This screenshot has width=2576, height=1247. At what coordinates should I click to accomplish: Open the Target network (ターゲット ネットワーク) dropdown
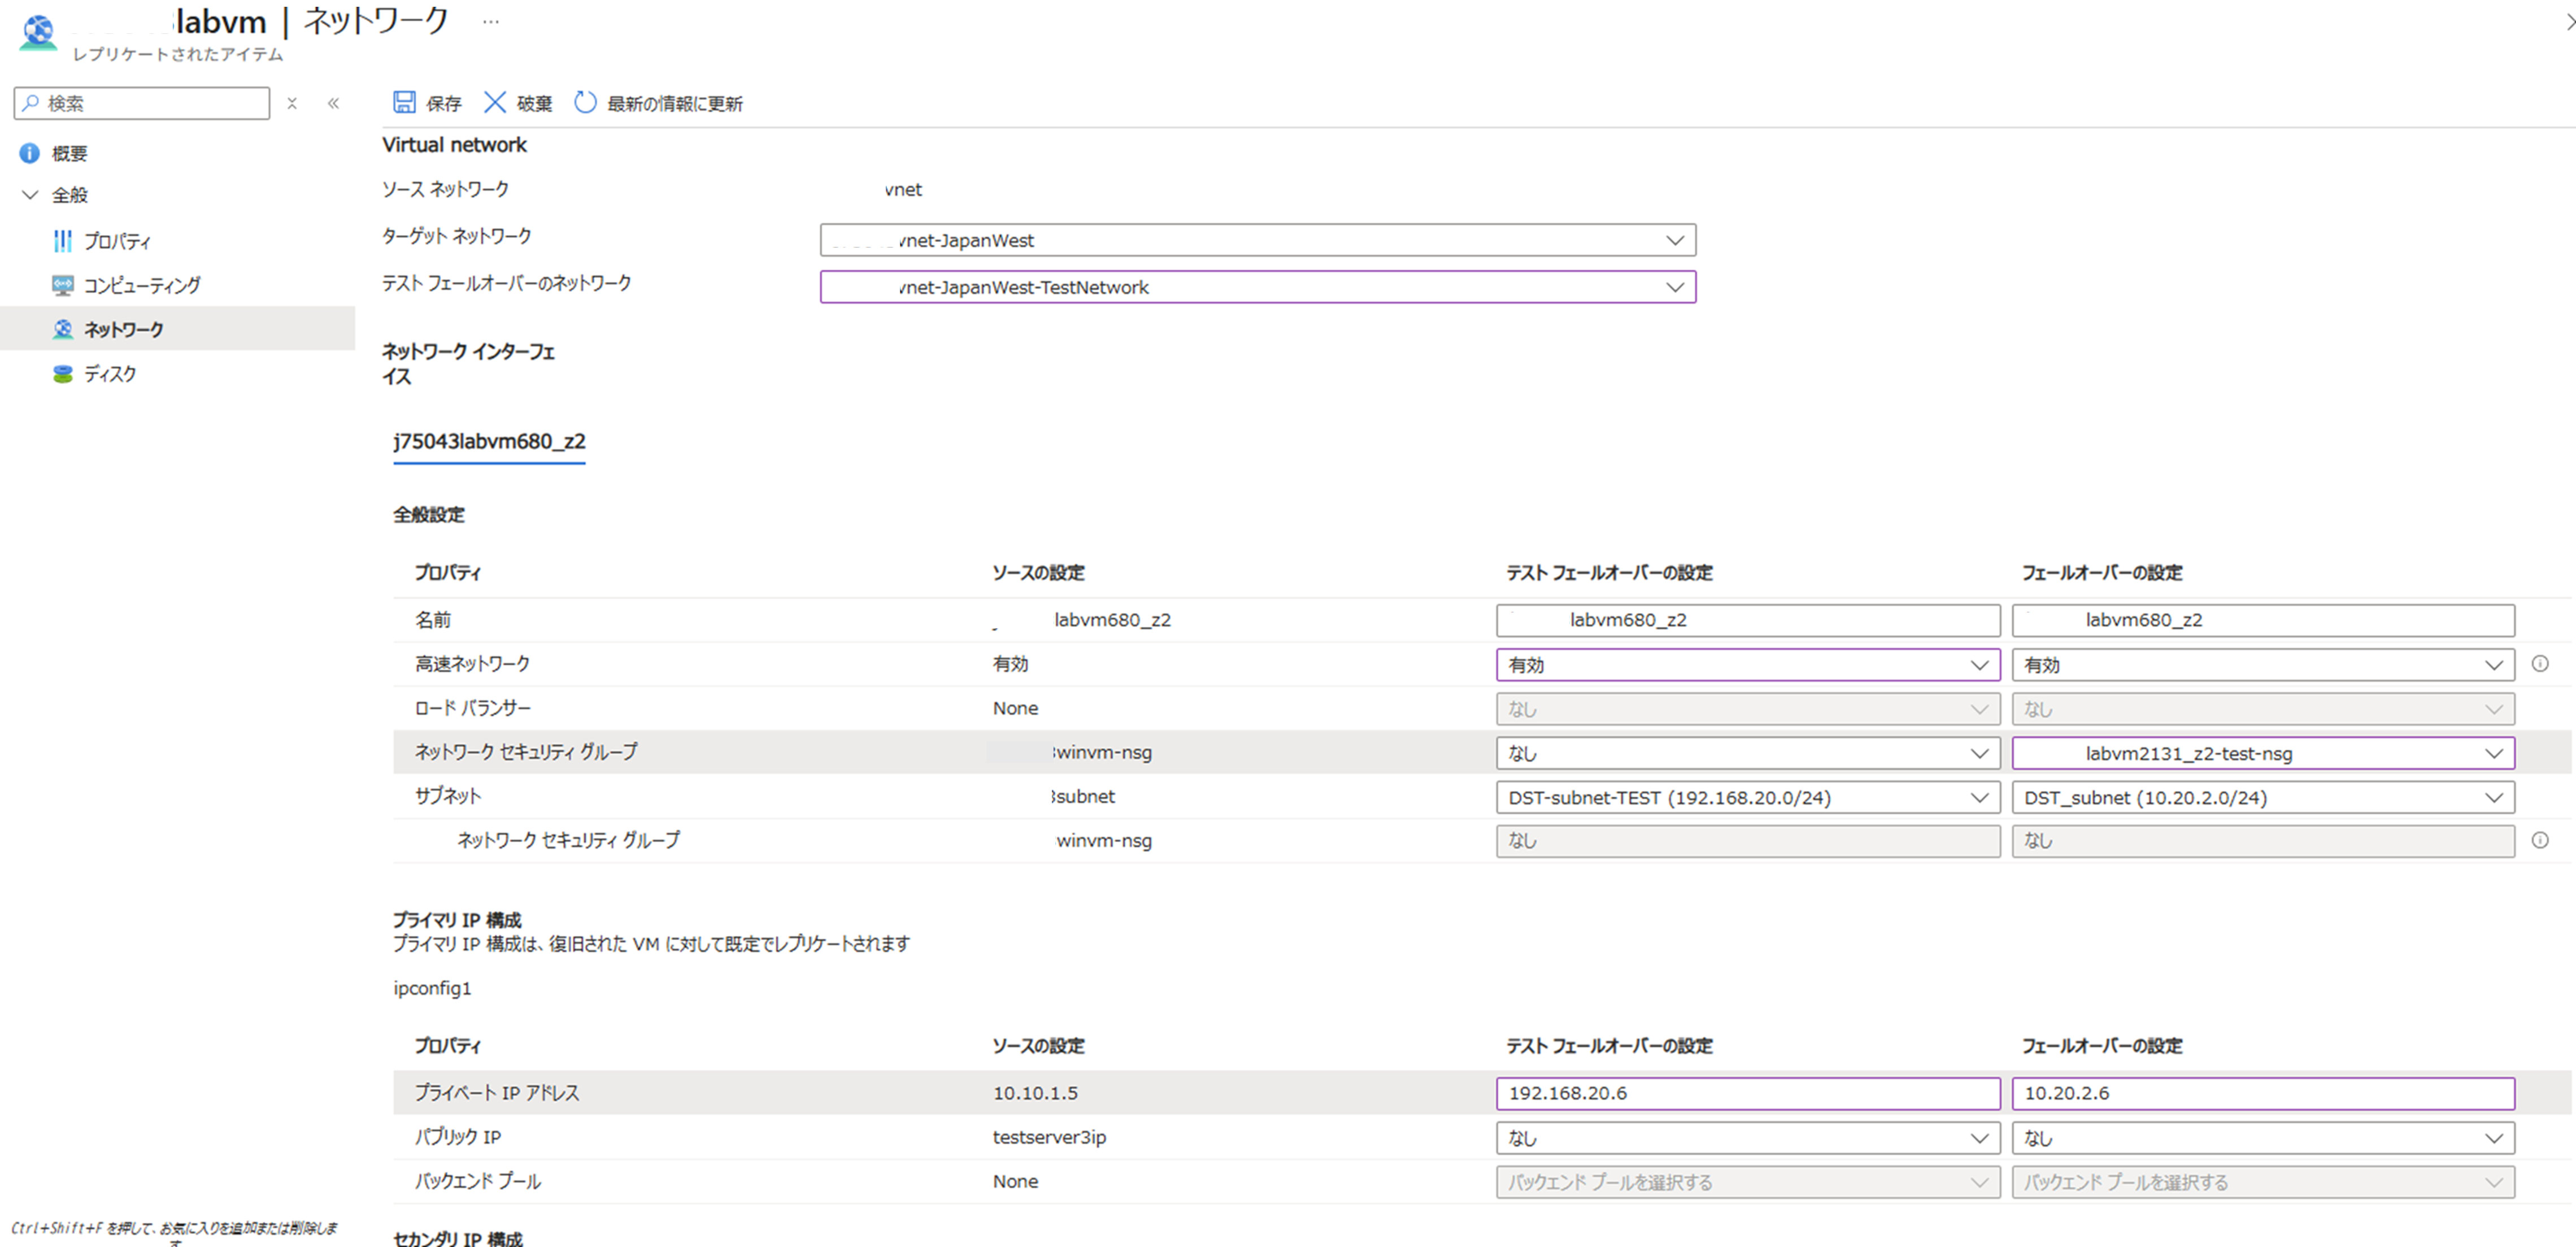coord(1257,240)
